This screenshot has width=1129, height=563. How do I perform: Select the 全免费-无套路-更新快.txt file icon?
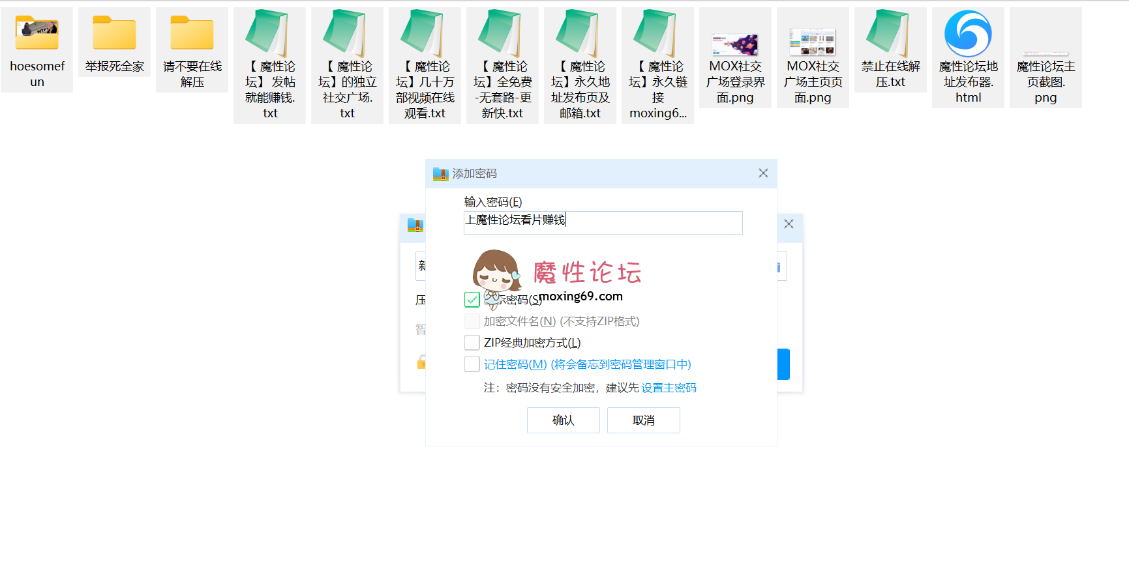[500, 33]
